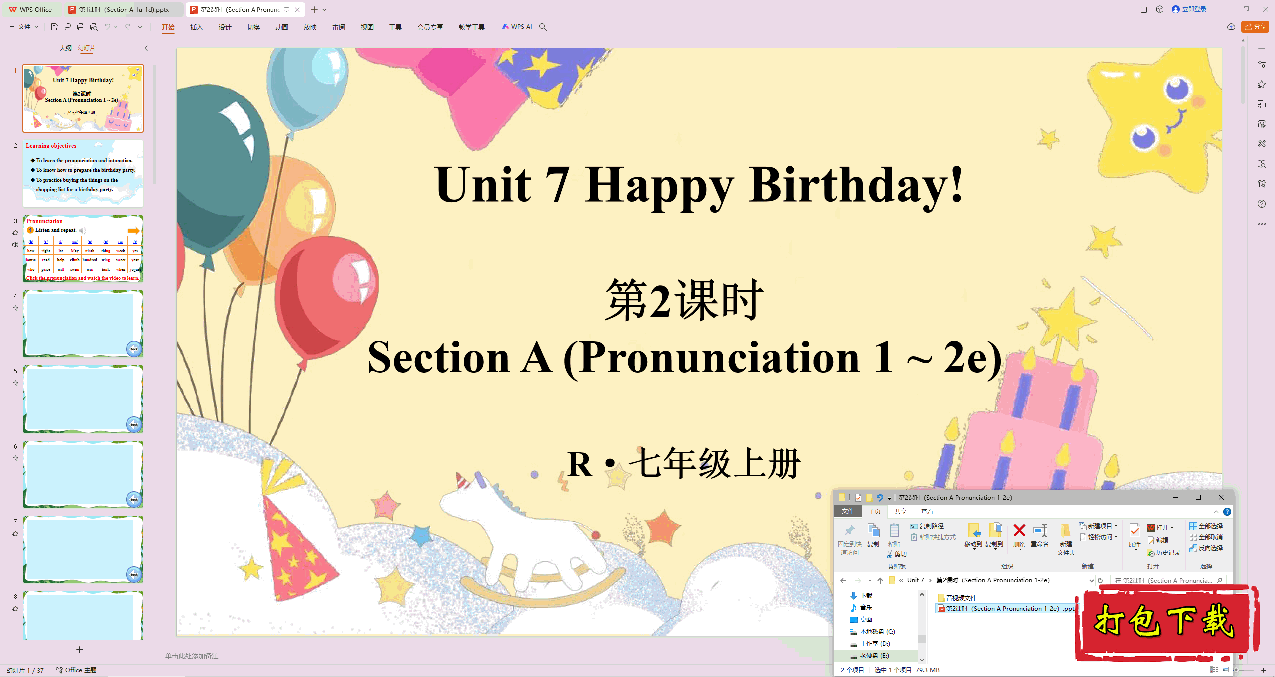Open the new tab dropdown arrow beside plus
The width and height of the screenshot is (1275, 677).
coord(324,10)
